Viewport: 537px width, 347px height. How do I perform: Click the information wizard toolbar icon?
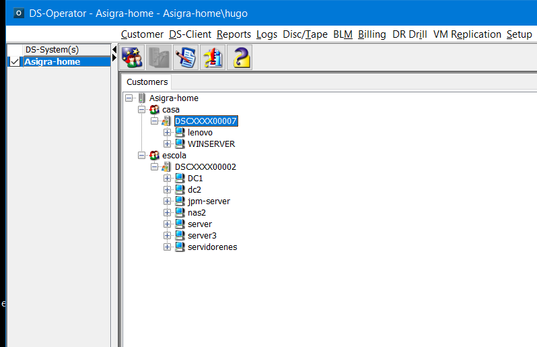click(x=213, y=57)
